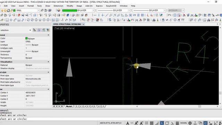
Task: Click the circle-with-slash dimension icon in third toolbar row
Action: pos(28,20)
